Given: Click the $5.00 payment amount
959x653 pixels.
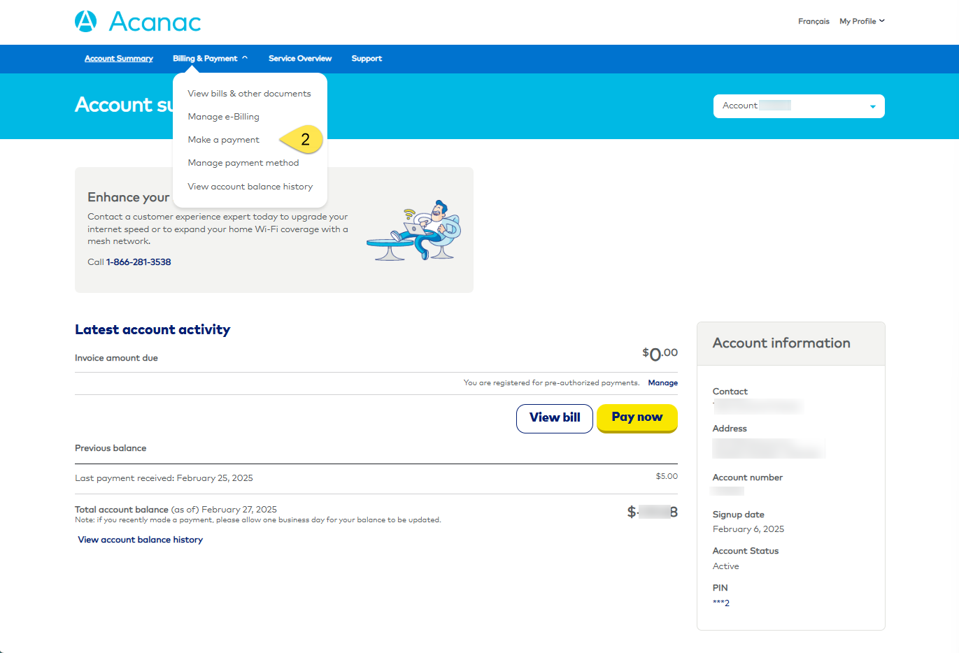Looking at the screenshot, I should (x=667, y=476).
